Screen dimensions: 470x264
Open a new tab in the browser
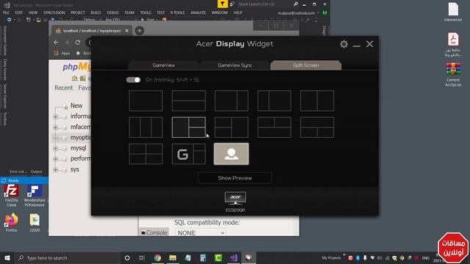pyautogui.click(x=140, y=31)
